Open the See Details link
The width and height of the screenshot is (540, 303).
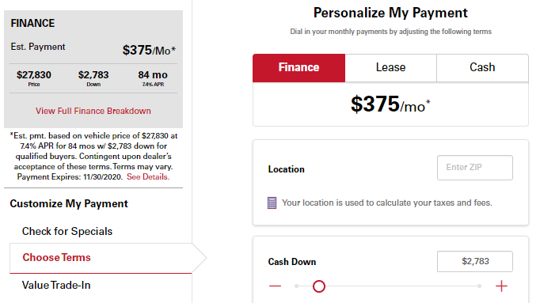pyautogui.click(x=148, y=176)
